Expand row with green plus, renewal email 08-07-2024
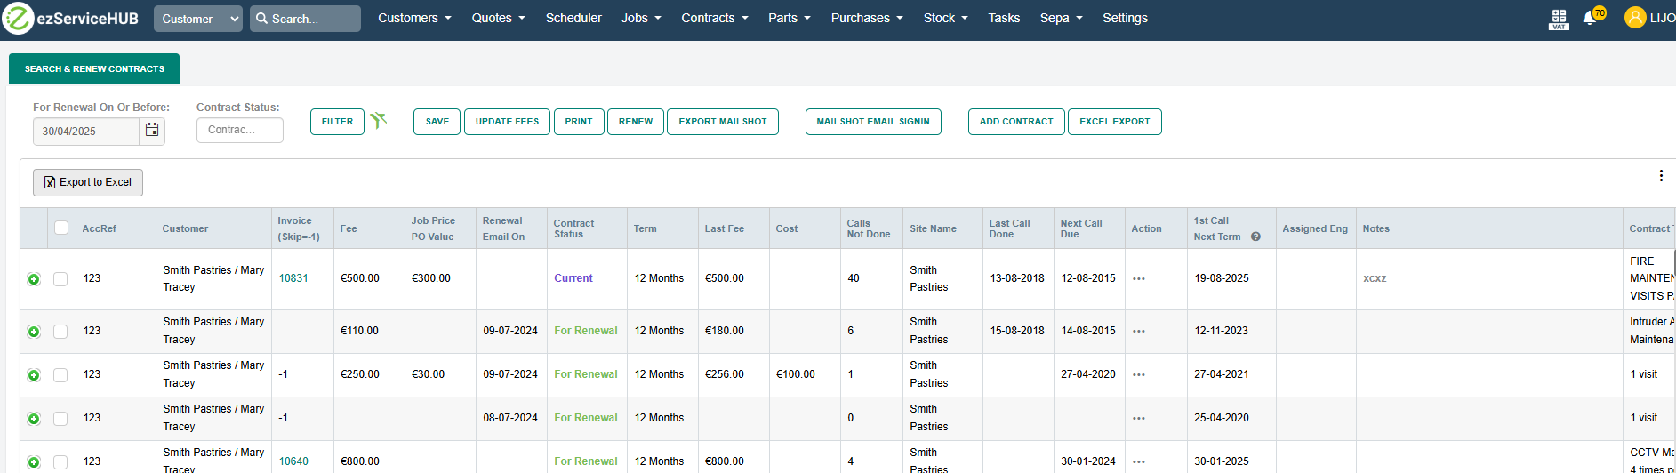Image resolution: width=1676 pixels, height=473 pixels. pyautogui.click(x=34, y=419)
